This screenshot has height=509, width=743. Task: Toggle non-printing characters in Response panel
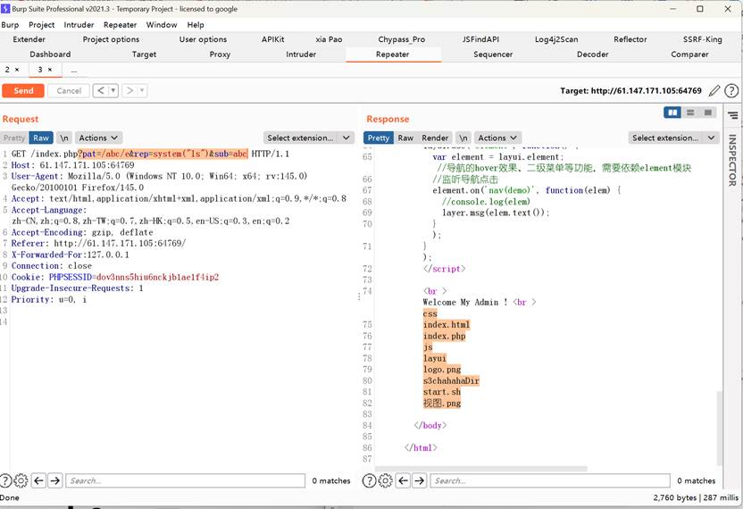pos(463,138)
